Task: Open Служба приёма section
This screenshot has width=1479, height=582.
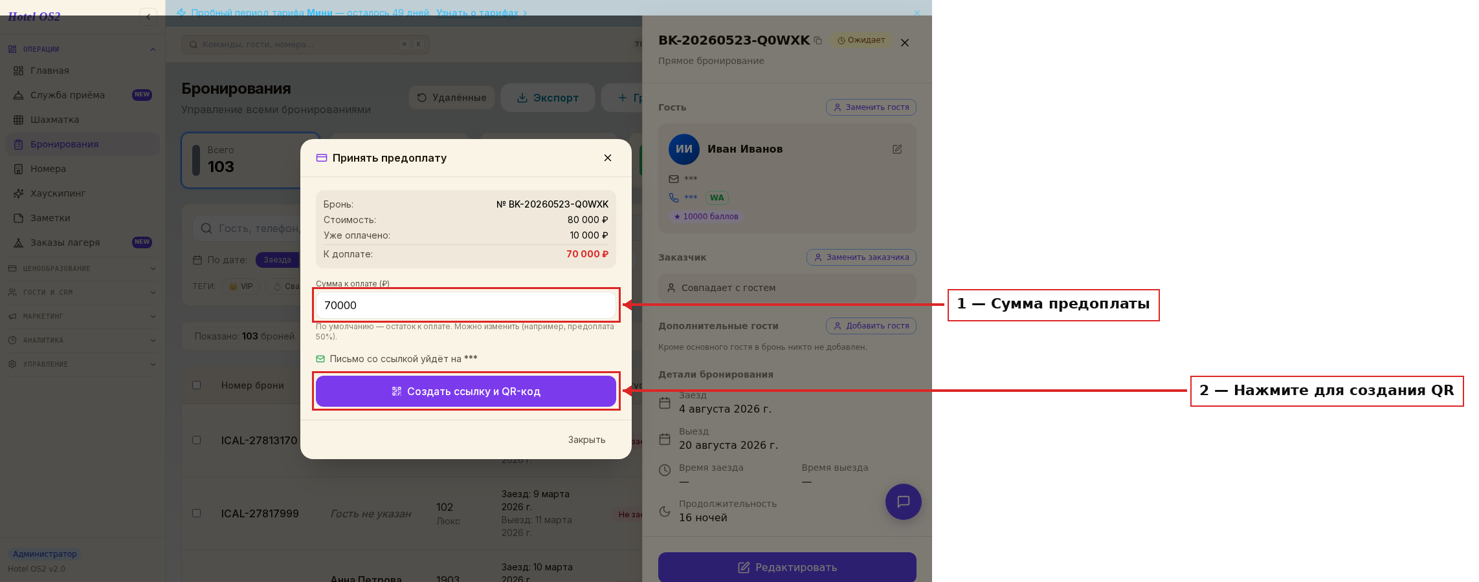Action: tap(82, 95)
